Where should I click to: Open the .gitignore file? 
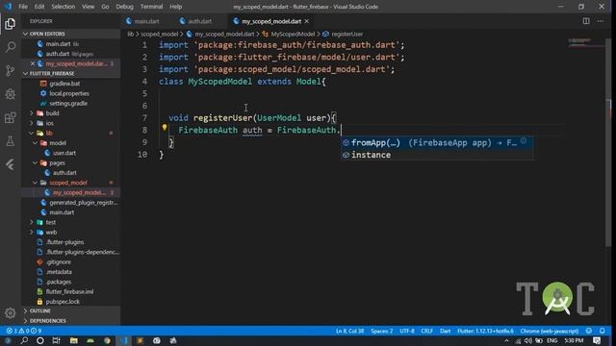pyautogui.click(x=59, y=261)
